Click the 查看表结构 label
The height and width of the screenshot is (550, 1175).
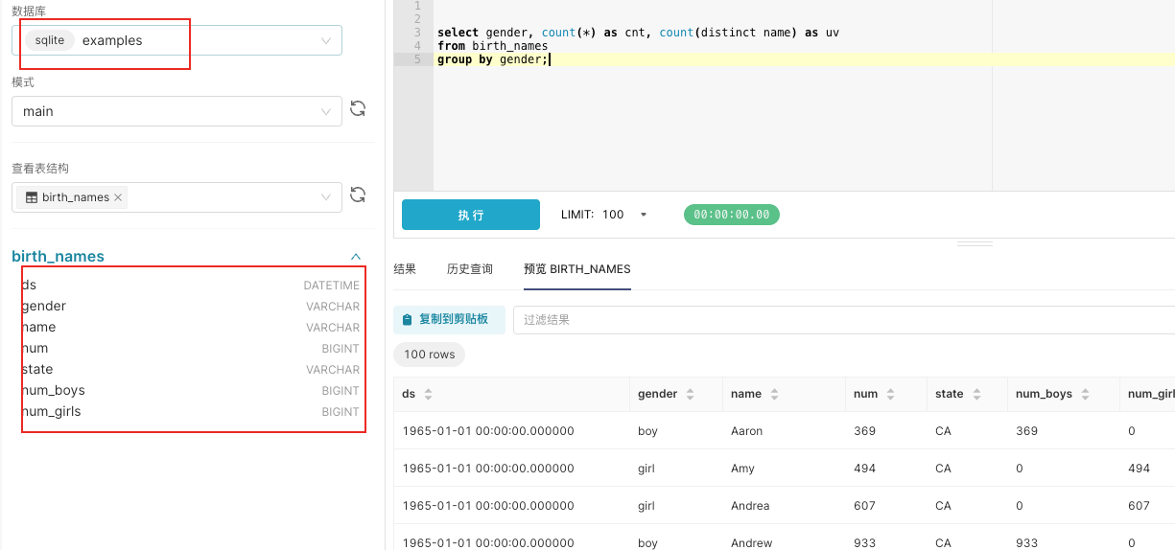[40, 168]
